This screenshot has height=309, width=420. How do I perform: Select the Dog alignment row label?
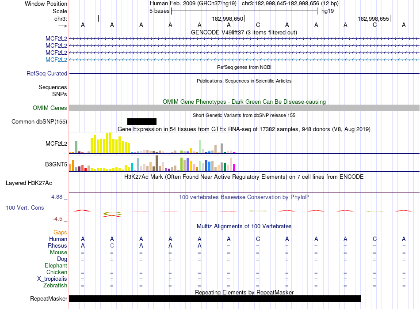coord(62,259)
